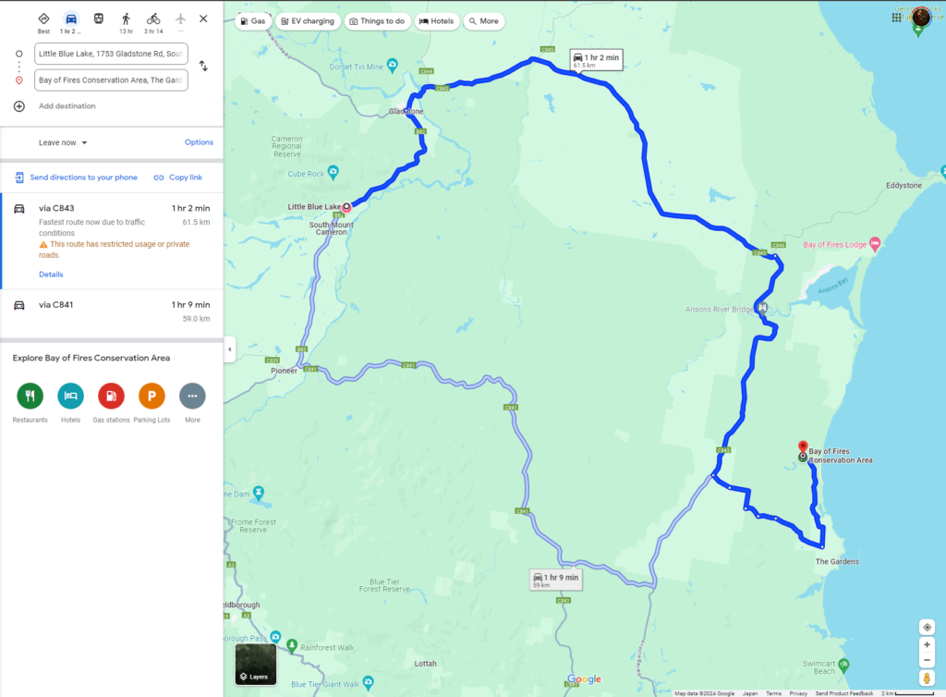
Task: Choose the Transit travel mode icon
Action: point(98,18)
